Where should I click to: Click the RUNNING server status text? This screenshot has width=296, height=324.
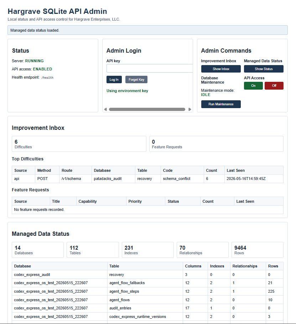pyautogui.click(x=34, y=61)
